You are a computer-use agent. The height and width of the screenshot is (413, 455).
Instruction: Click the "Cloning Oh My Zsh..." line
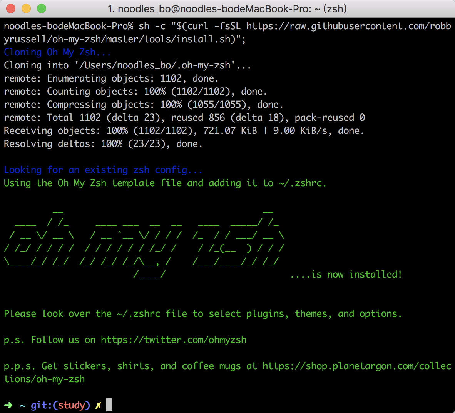pos(57,52)
